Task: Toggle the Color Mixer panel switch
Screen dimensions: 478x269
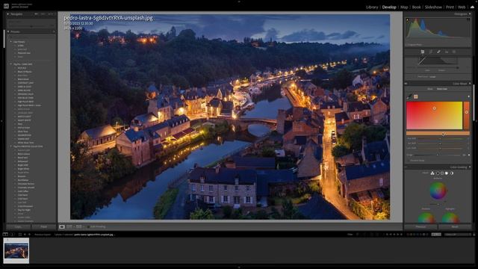Action: (x=406, y=84)
